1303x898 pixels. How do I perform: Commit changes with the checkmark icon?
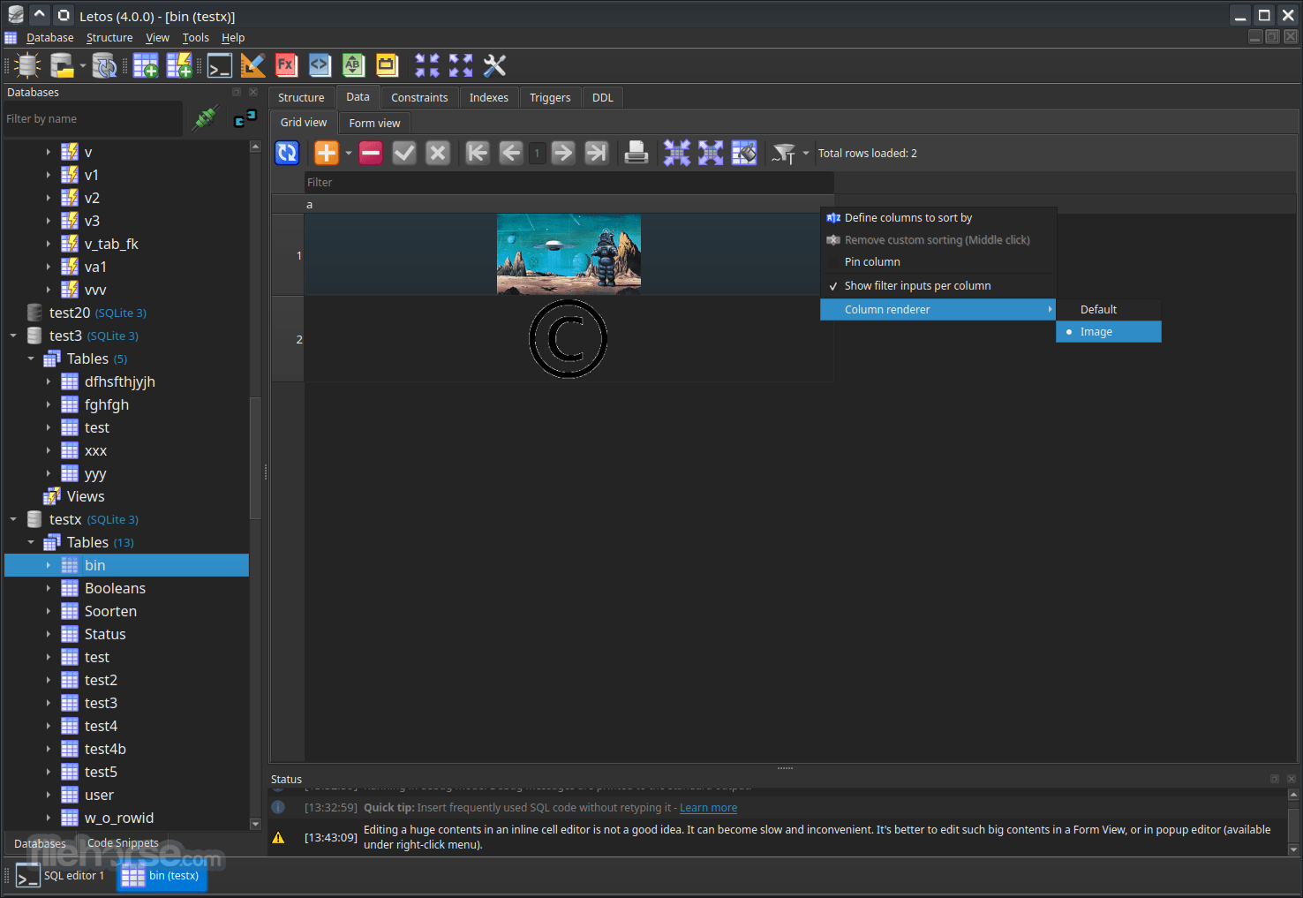coord(404,153)
